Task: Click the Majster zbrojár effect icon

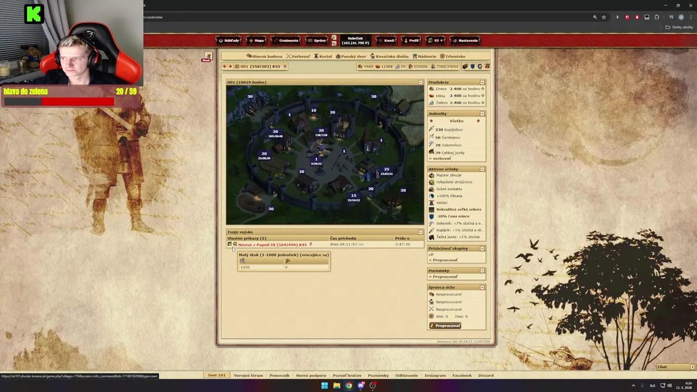Action: pos(432,175)
